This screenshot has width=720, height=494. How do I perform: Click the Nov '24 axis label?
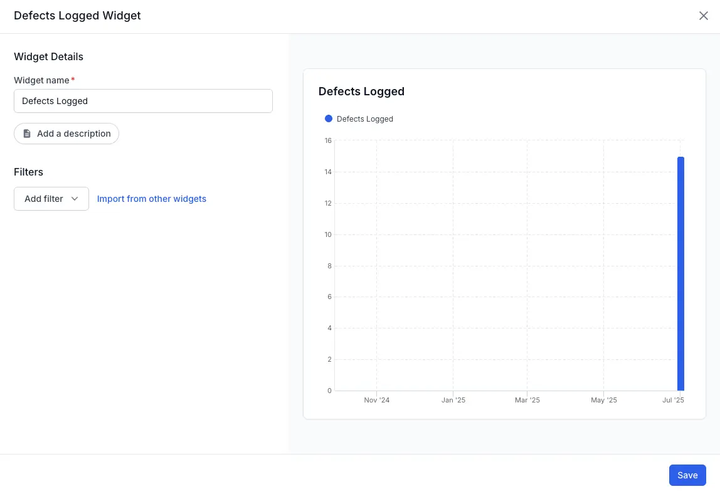click(376, 400)
